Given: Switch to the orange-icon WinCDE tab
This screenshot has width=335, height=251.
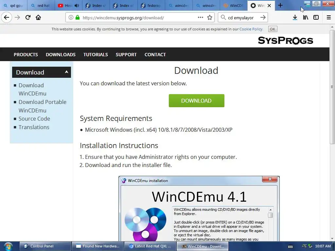Looking at the screenshot, I should [234, 6].
